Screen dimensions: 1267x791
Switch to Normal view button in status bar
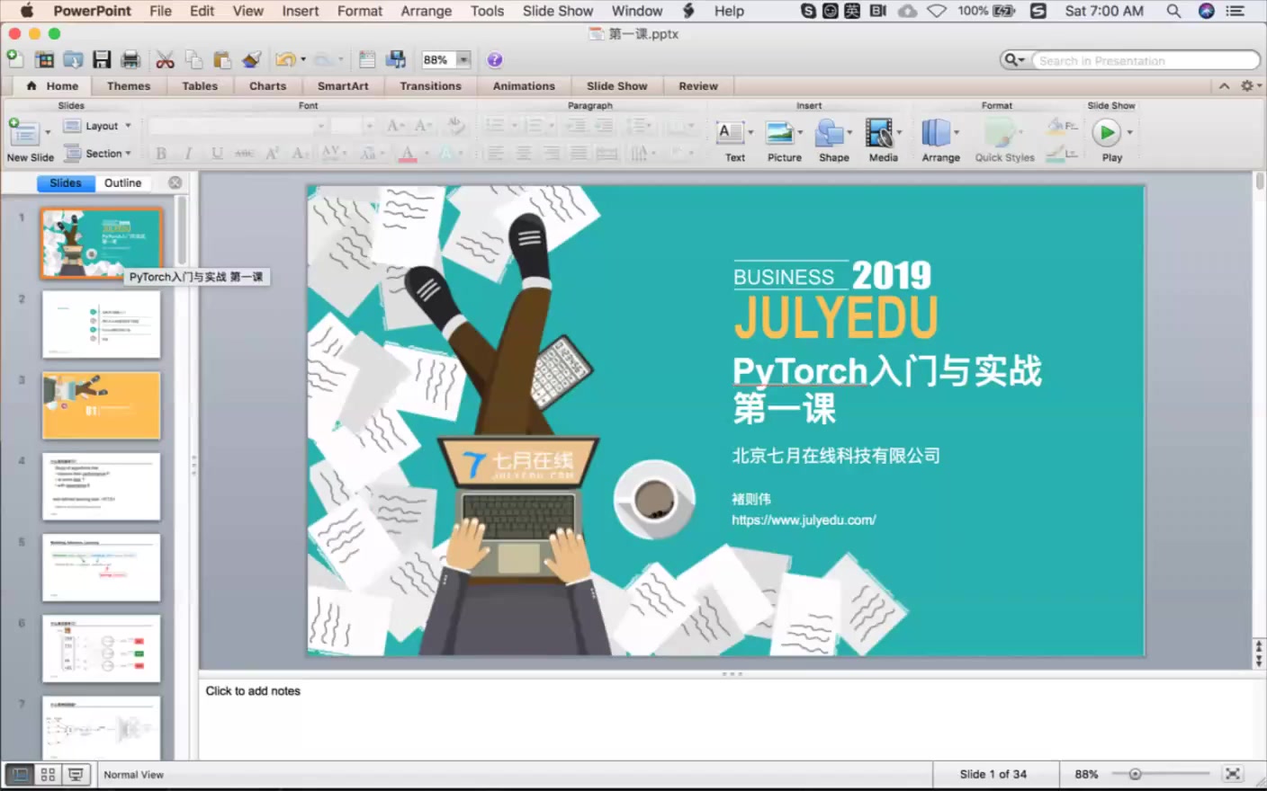tap(20, 774)
